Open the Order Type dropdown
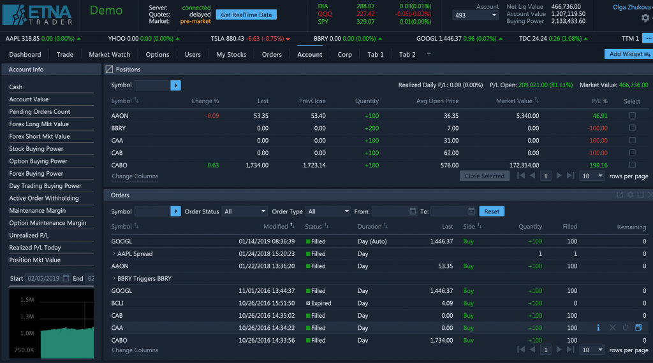Image resolution: width=653 pixels, height=363 pixels. [x=328, y=211]
